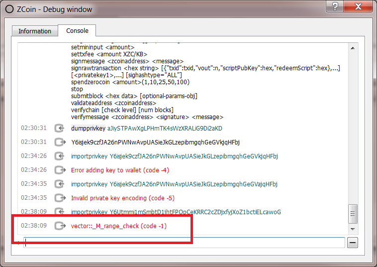Screen dimensions: 377x267
Task: Select the Console tab
Action: point(77,30)
